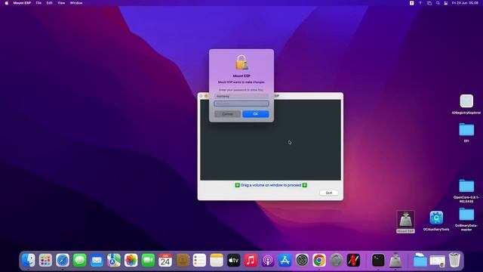Screen dimensions: 483x272
Task: Open the Trash in the Dock
Action: (454, 260)
